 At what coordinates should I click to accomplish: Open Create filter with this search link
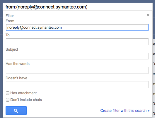(x=125, y=110)
